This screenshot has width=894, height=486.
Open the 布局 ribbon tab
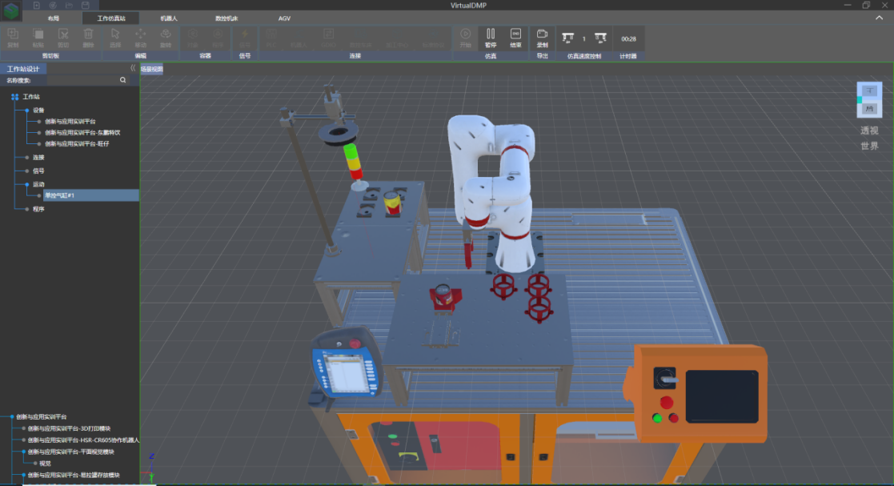click(53, 18)
